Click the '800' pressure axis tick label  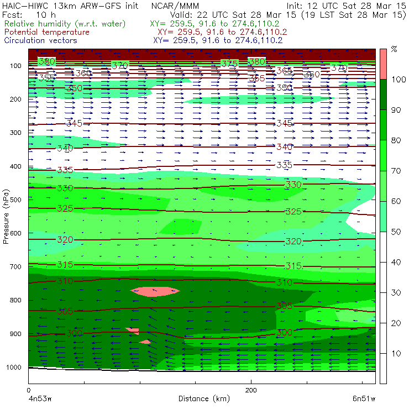[15, 300]
